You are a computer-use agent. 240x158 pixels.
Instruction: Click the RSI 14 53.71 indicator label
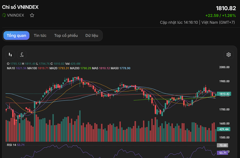16,145
